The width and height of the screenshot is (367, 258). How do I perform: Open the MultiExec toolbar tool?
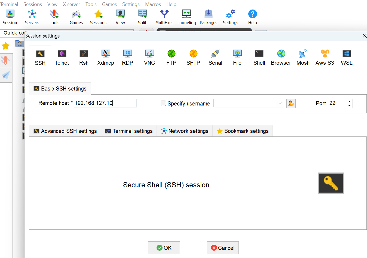click(164, 17)
